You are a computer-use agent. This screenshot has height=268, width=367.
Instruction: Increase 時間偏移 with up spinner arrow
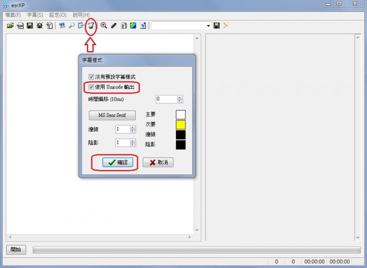pyautogui.click(x=180, y=97)
